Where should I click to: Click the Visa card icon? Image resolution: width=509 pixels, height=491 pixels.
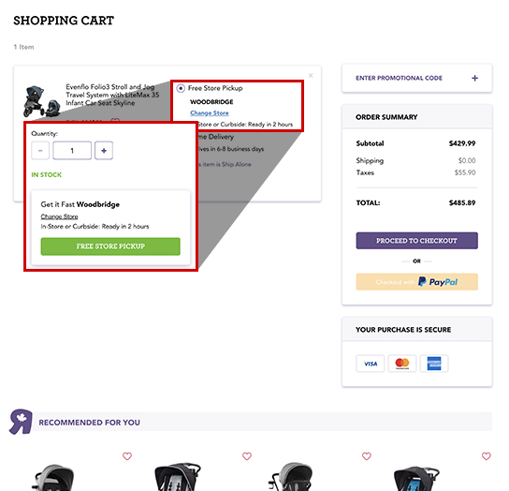point(371,364)
